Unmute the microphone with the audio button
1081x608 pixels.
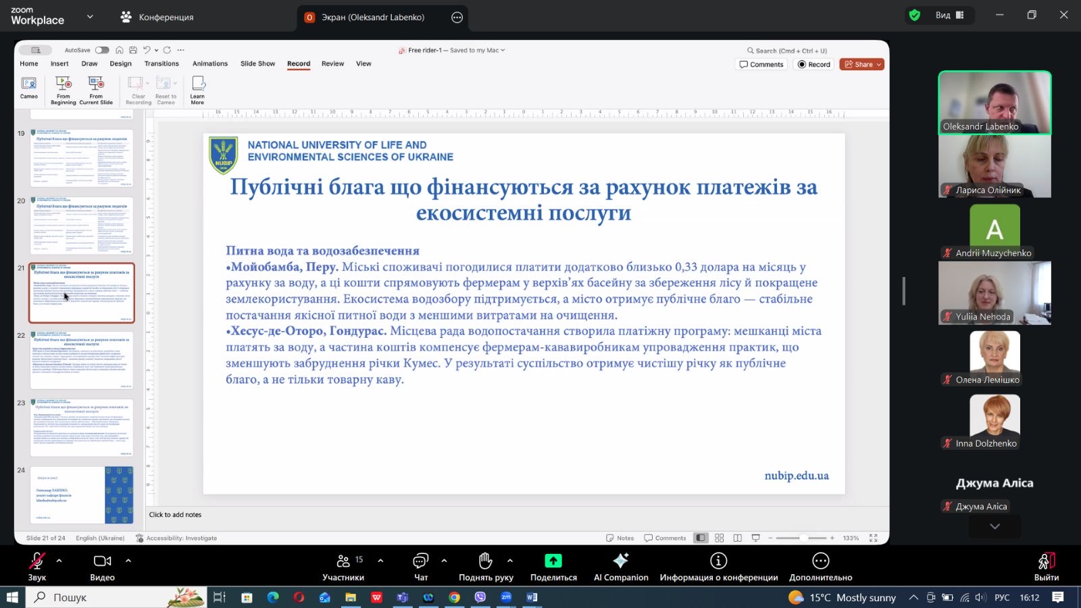click(x=37, y=561)
